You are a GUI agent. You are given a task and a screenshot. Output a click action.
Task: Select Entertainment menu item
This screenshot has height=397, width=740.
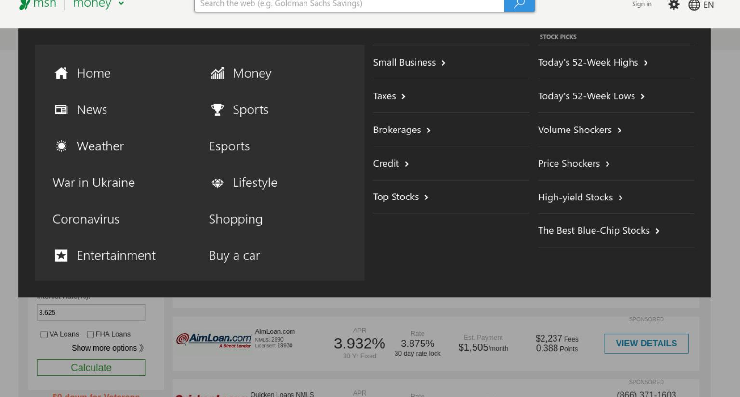click(x=116, y=255)
